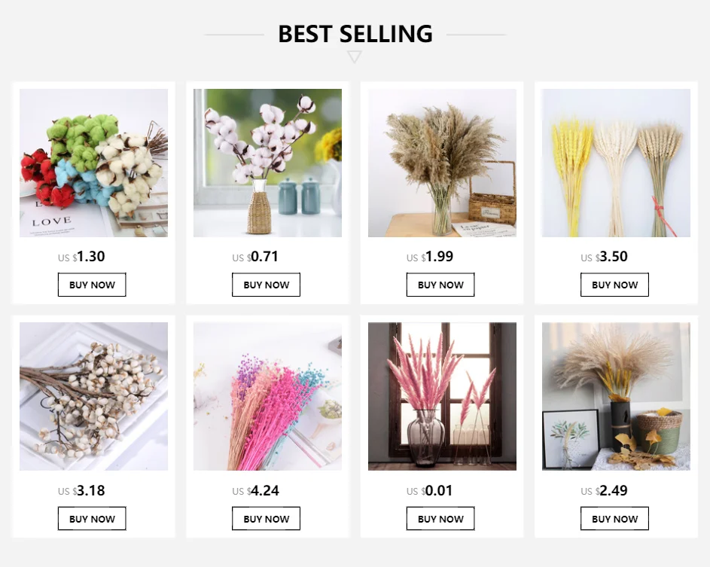Click Buy Now under the $1.99 pampas
The height and width of the screenshot is (567, 710).
pos(440,285)
